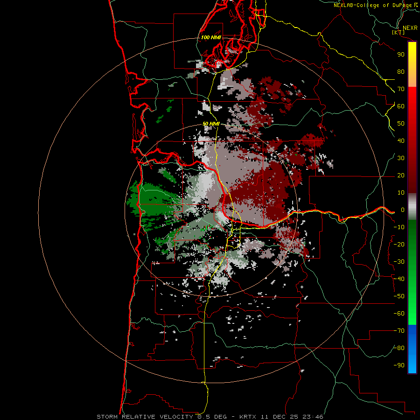Image resolution: width=420 pixels, height=420 pixels.
Task: Click the 40 value on velocity scale
Action: click(x=401, y=141)
